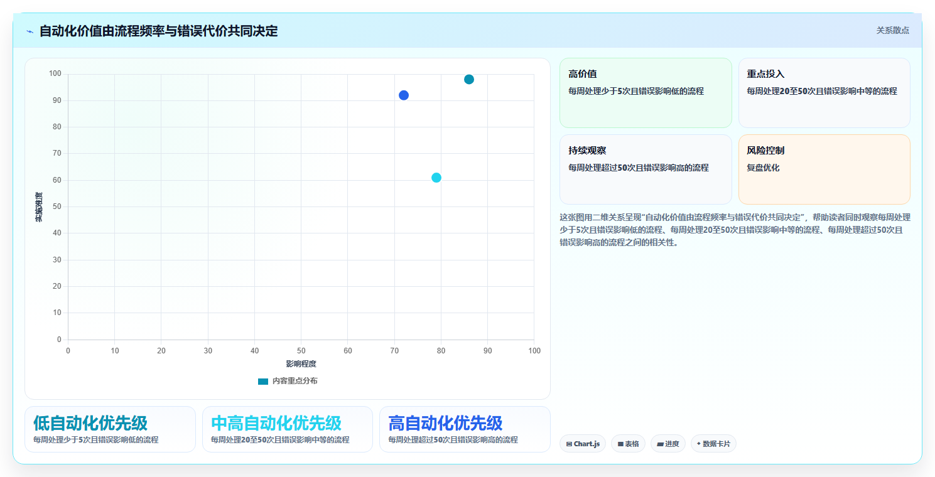Click the 进度 tag icon
This screenshot has width=935, height=477.
click(x=660, y=444)
